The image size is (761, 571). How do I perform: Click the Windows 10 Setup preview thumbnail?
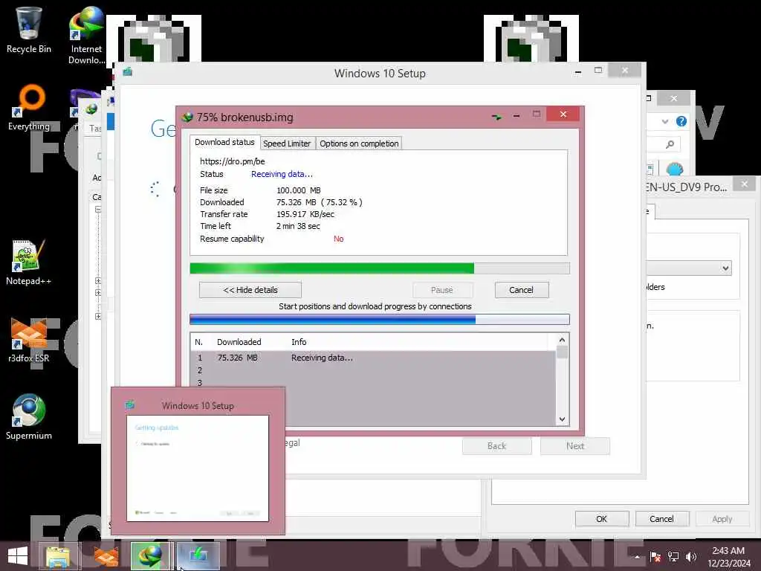198,468
